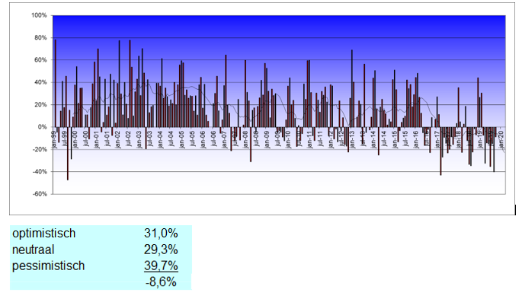Click the jul-04 x-axis label
Viewport: 522px width, 299px height.
171,139
